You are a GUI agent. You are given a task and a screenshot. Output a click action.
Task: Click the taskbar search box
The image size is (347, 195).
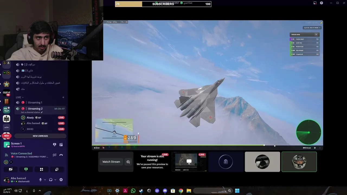click(x=213, y=191)
